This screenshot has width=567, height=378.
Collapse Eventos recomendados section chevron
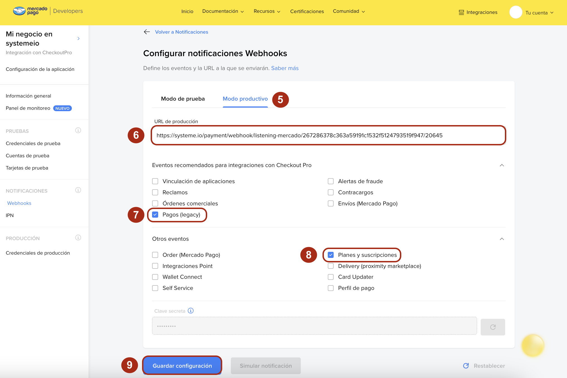pos(502,165)
